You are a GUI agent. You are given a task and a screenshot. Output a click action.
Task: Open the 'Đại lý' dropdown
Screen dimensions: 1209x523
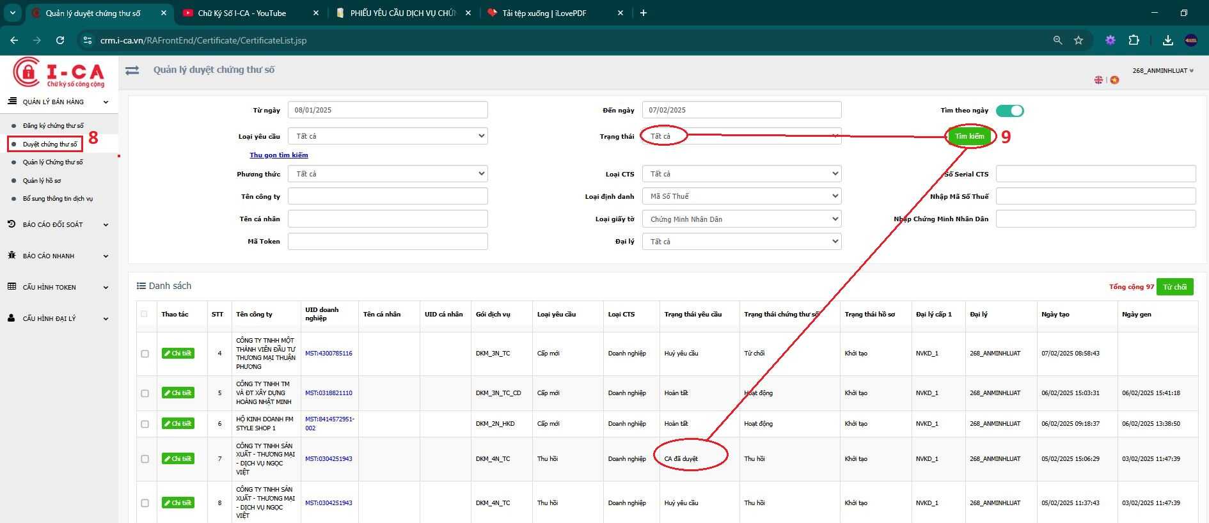tap(742, 242)
